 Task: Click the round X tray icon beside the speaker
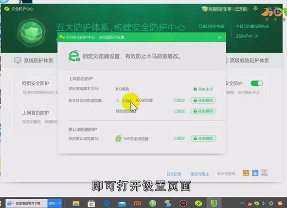click(x=271, y=203)
